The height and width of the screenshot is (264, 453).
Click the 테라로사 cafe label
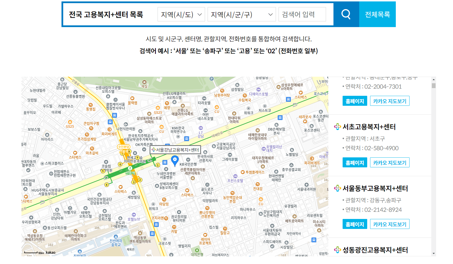point(305,117)
